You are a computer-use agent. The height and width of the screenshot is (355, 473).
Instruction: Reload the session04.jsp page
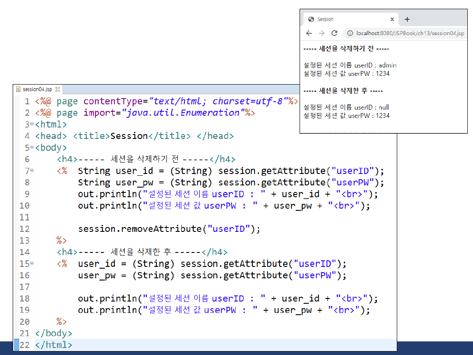click(334, 33)
